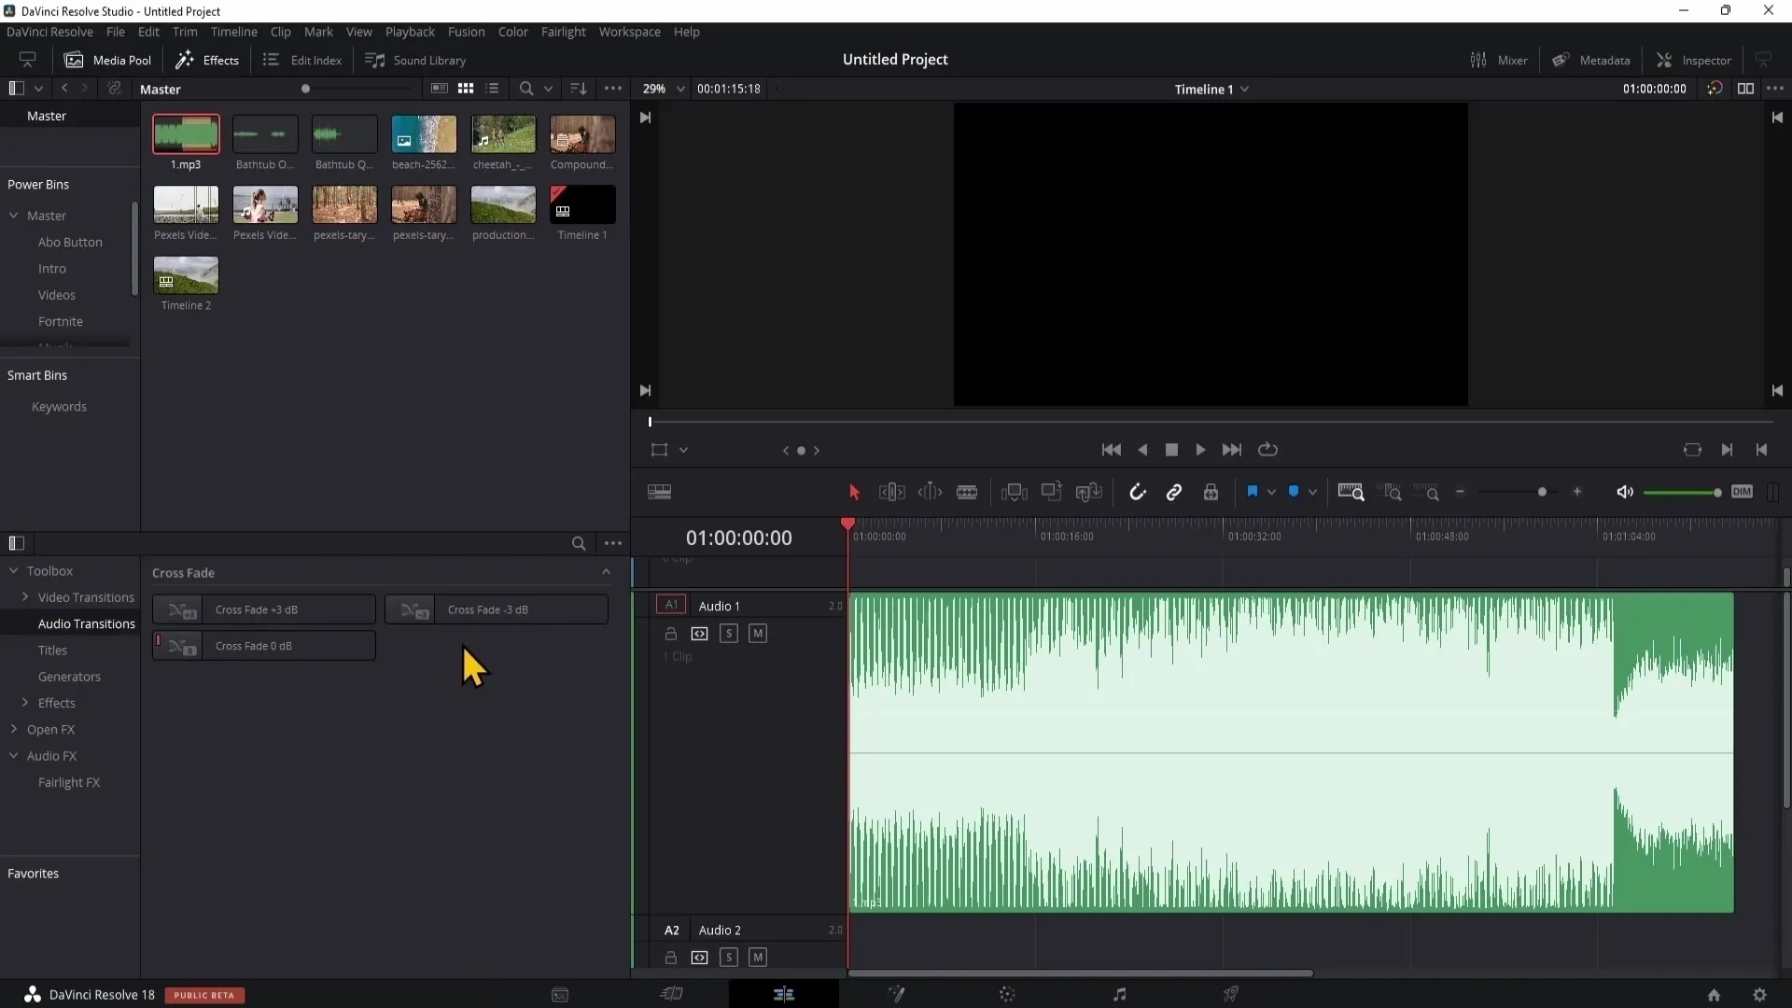The image size is (1792, 1008).
Task: Expand the Video Transitions section
Action: pyautogui.click(x=24, y=597)
